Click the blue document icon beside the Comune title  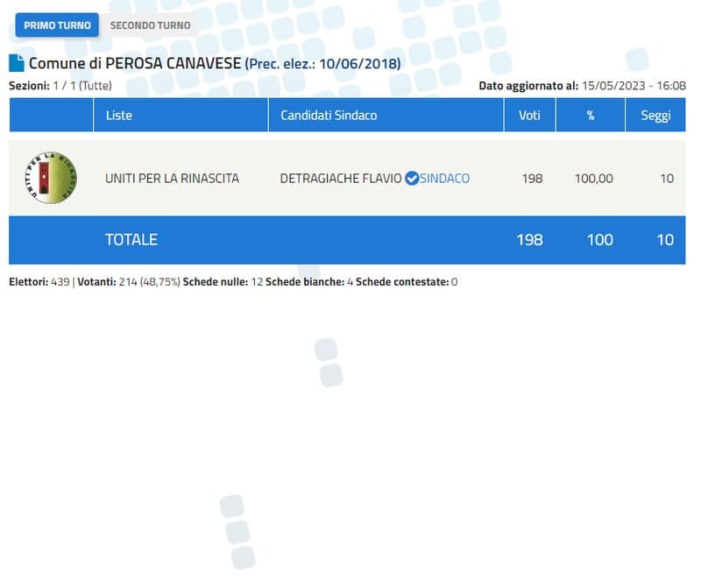[x=15, y=63]
